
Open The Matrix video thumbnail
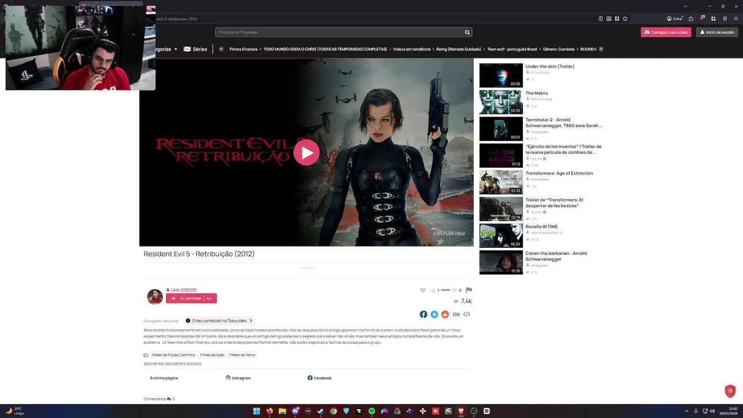point(501,102)
